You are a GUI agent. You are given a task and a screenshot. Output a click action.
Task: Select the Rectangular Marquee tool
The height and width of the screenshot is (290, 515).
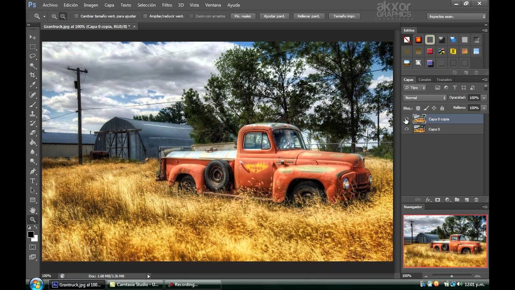[33, 47]
